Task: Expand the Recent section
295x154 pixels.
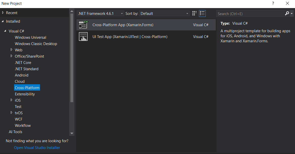Action: 3,13
